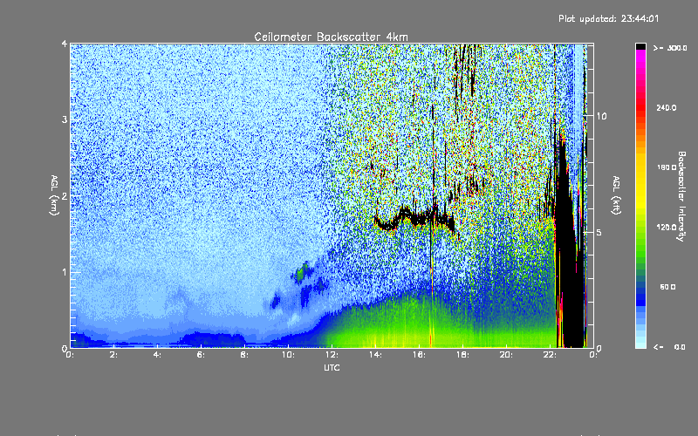Click the '<= 0.0' colorbar minimum label
The width and height of the screenshot is (698, 436).
tap(669, 346)
